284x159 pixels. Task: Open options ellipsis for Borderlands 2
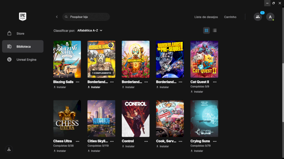112,82
